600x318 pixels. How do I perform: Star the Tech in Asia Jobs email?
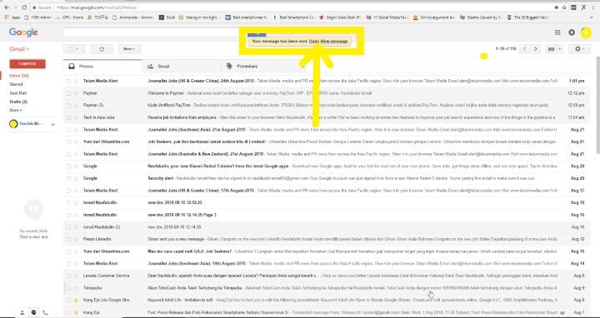76,117
